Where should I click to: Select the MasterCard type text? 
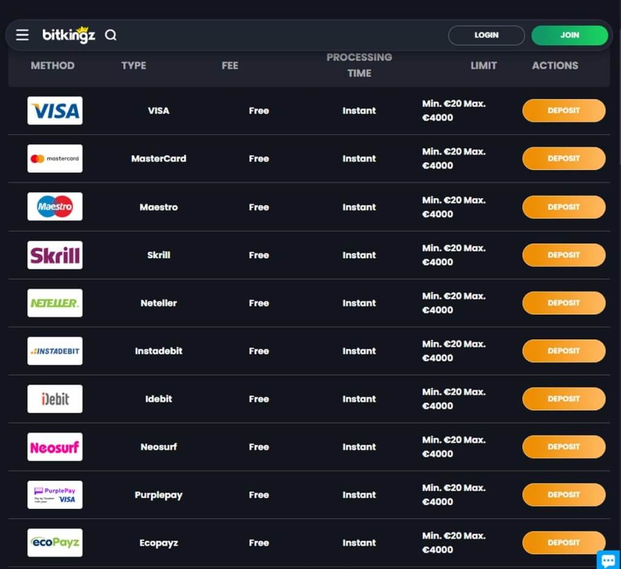158,158
